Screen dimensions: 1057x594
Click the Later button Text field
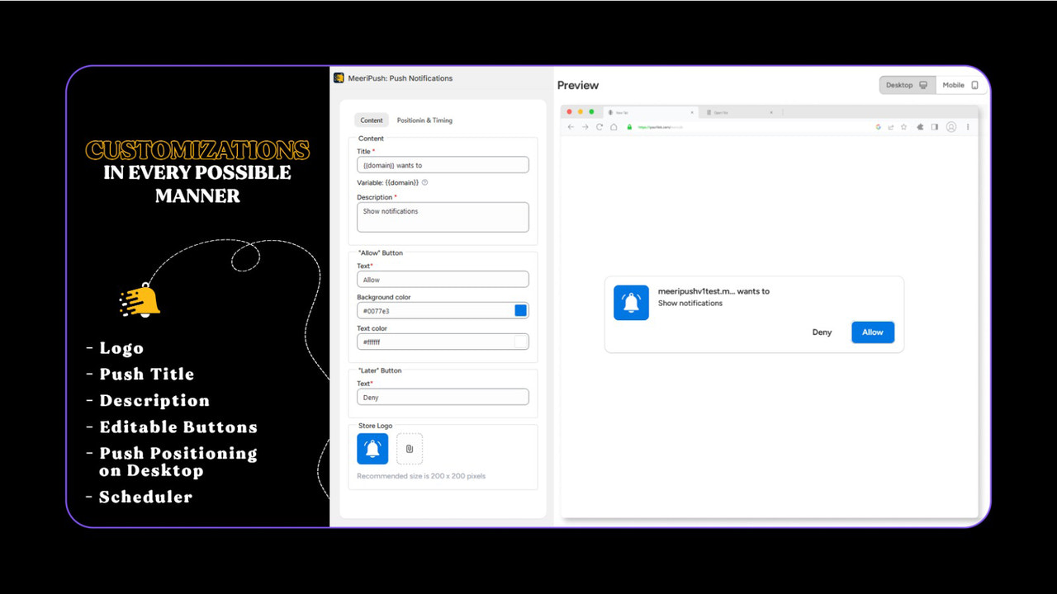pyautogui.click(x=443, y=397)
